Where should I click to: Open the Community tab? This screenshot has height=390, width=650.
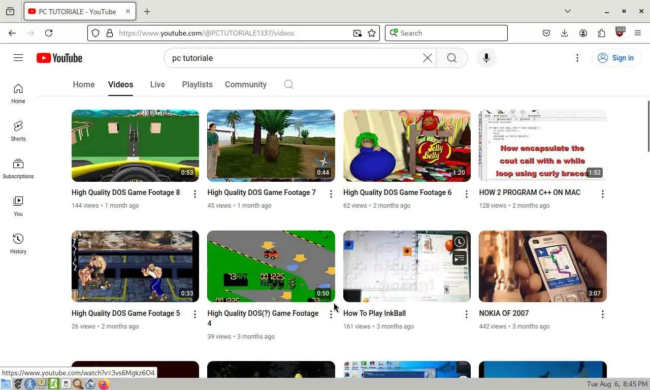246,84
